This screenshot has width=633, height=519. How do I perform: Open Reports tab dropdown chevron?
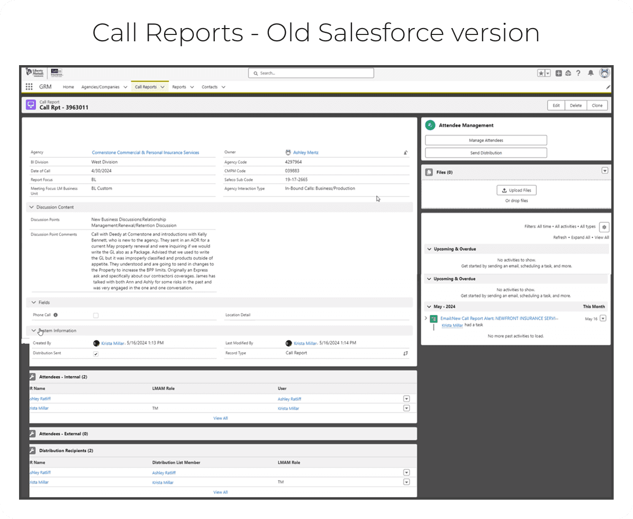192,87
